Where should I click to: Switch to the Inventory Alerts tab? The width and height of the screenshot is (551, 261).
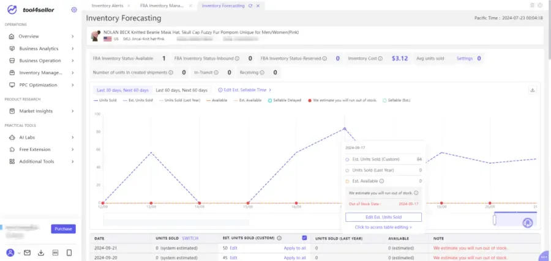point(107,6)
